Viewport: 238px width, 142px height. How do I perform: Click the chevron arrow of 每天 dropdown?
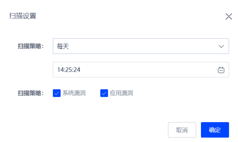click(221, 46)
